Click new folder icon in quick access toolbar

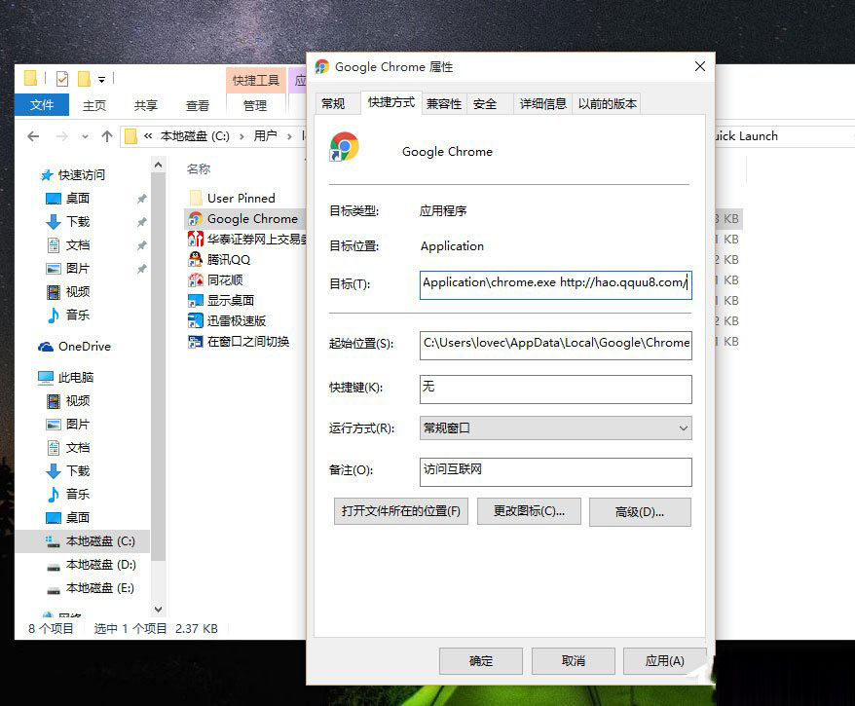click(x=84, y=79)
